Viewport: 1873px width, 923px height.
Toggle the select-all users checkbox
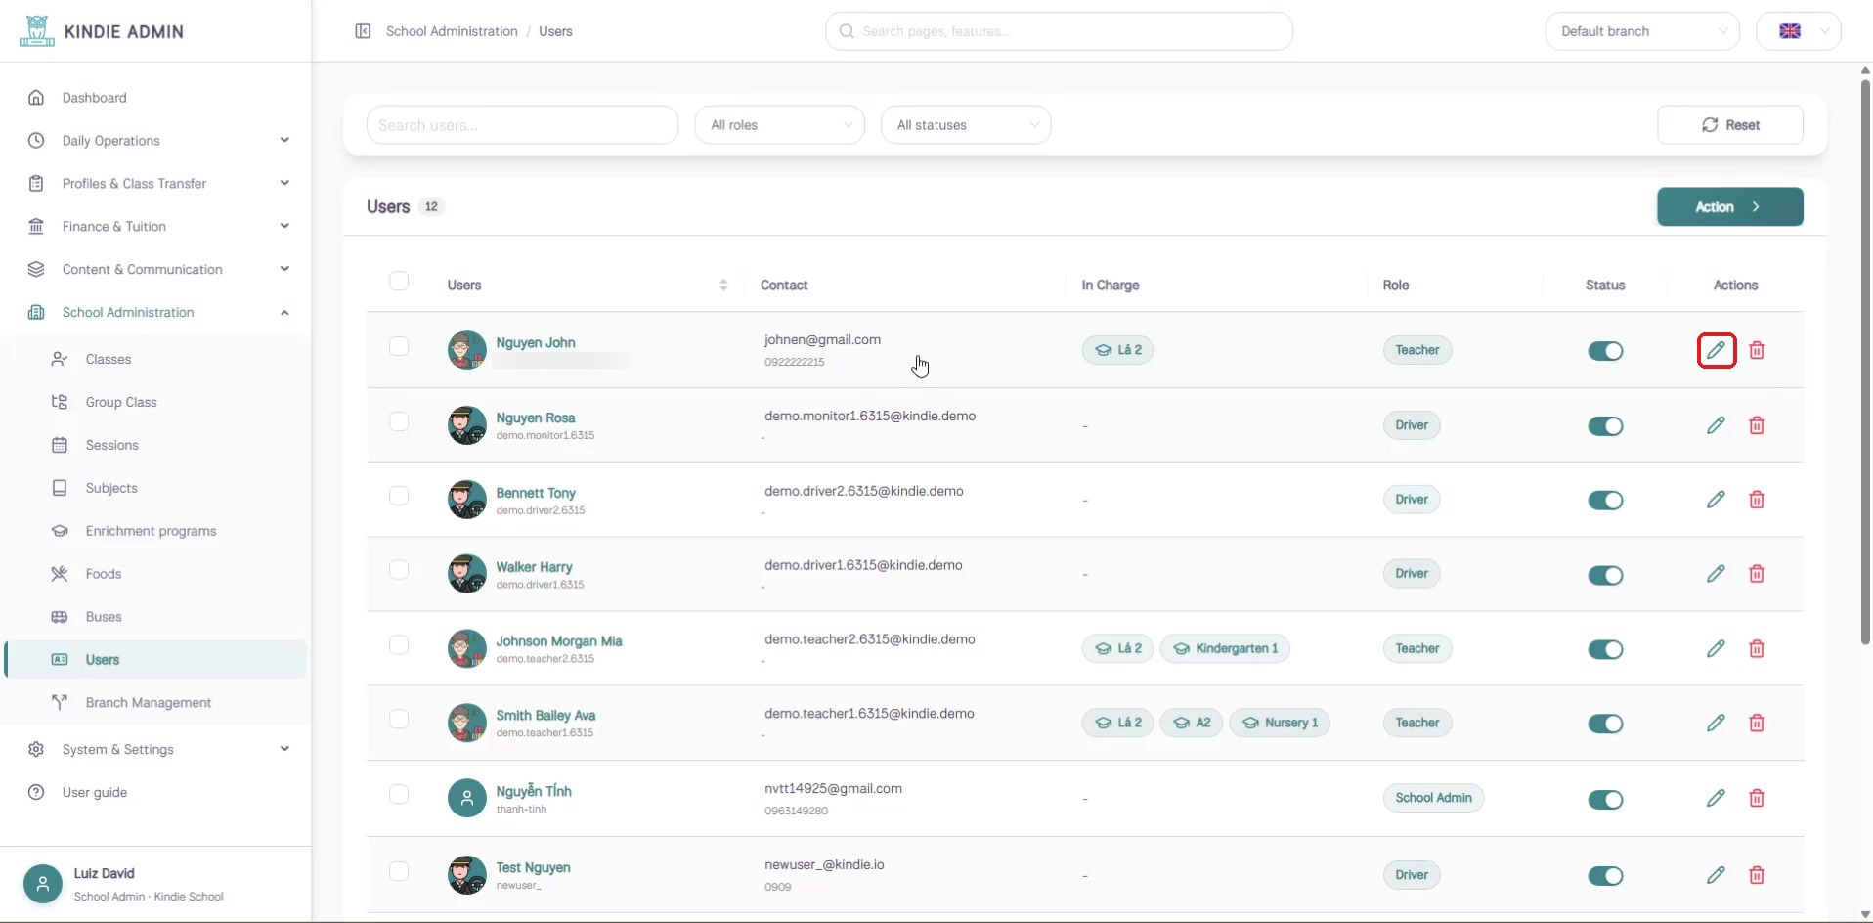pyautogui.click(x=399, y=282)
